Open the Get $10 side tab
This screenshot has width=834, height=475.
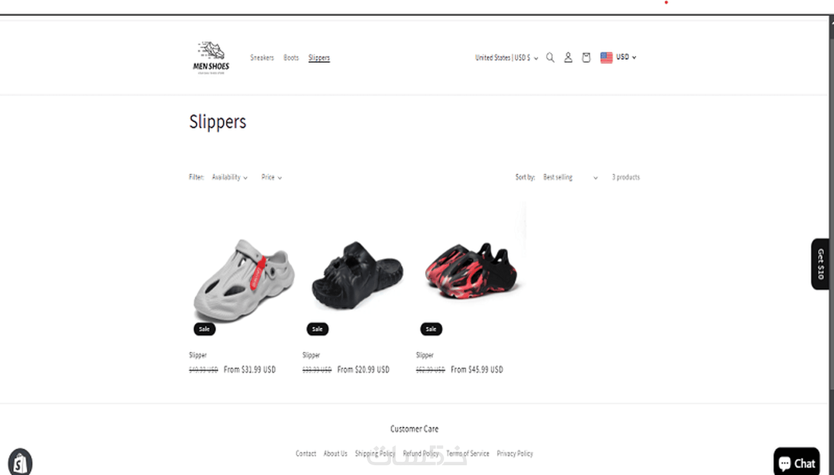tap(820, 264)
